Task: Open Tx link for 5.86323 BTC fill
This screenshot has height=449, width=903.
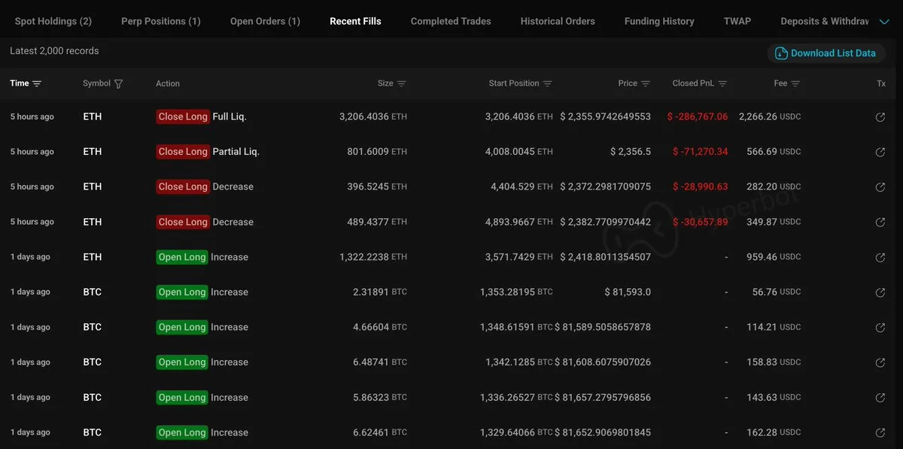Action: point(880,397)
